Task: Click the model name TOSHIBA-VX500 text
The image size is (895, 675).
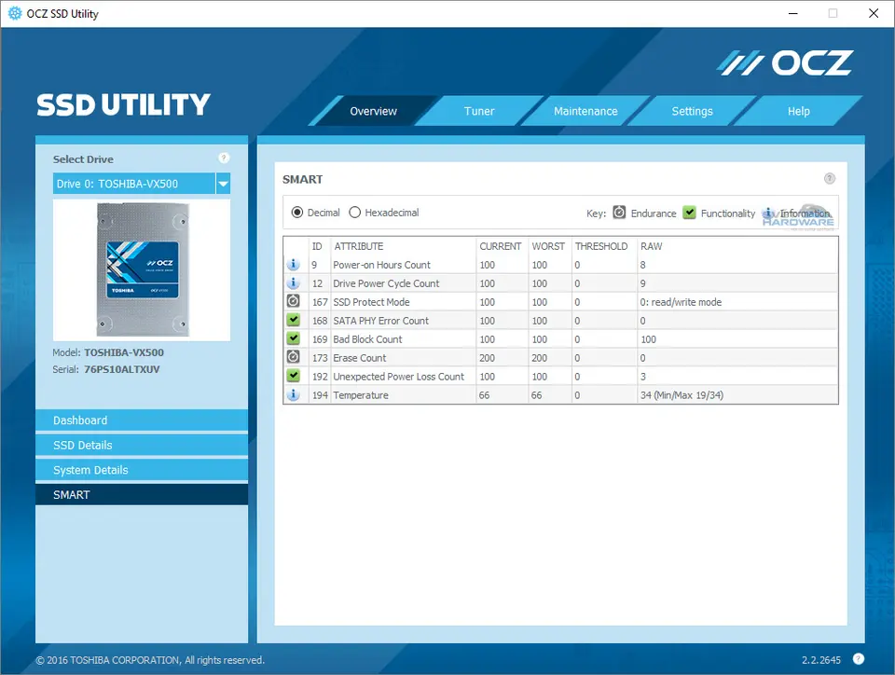Action: 124,352
